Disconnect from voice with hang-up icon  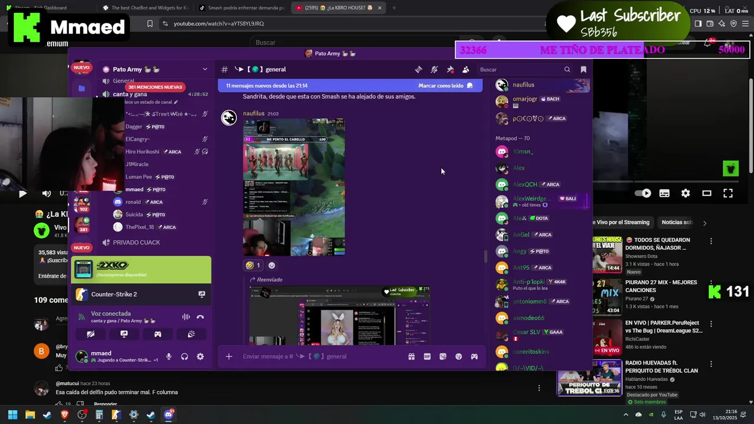click(x=200, y=317)
